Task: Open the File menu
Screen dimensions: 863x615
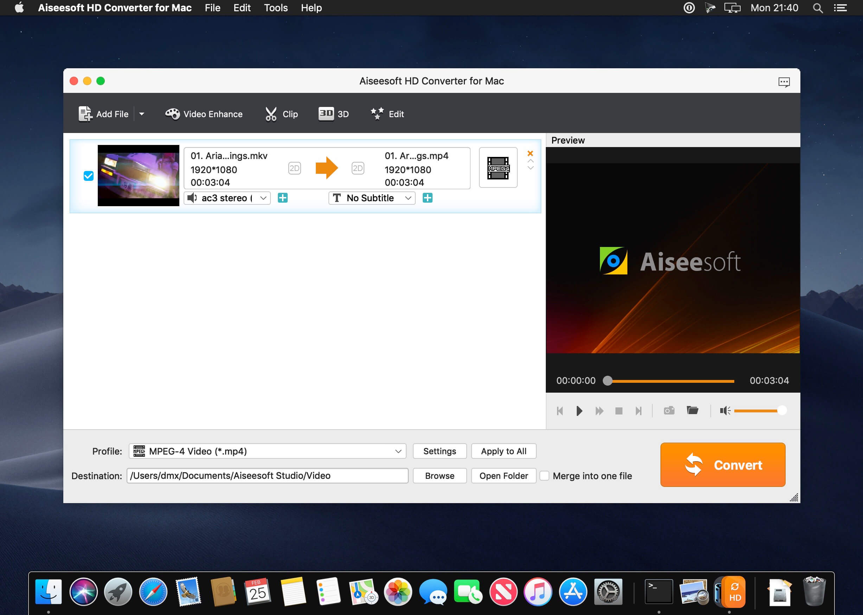Action: click(x=212, y=8)
